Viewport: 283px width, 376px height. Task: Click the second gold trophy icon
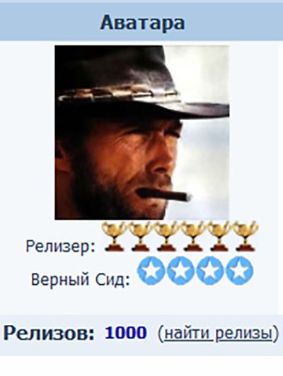tap(141, 237)
